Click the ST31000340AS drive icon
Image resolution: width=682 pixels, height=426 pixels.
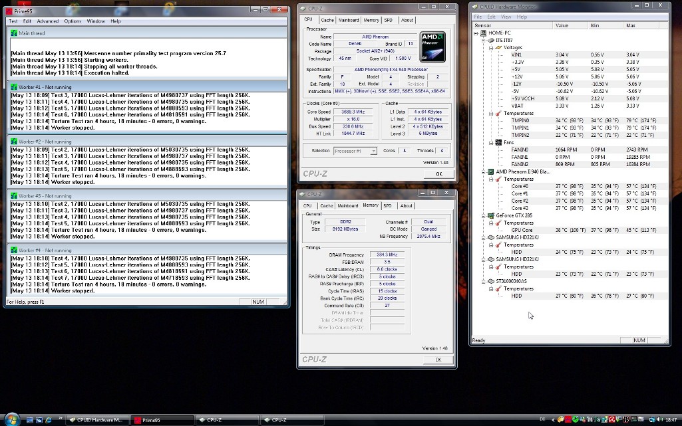coord(491,281)
